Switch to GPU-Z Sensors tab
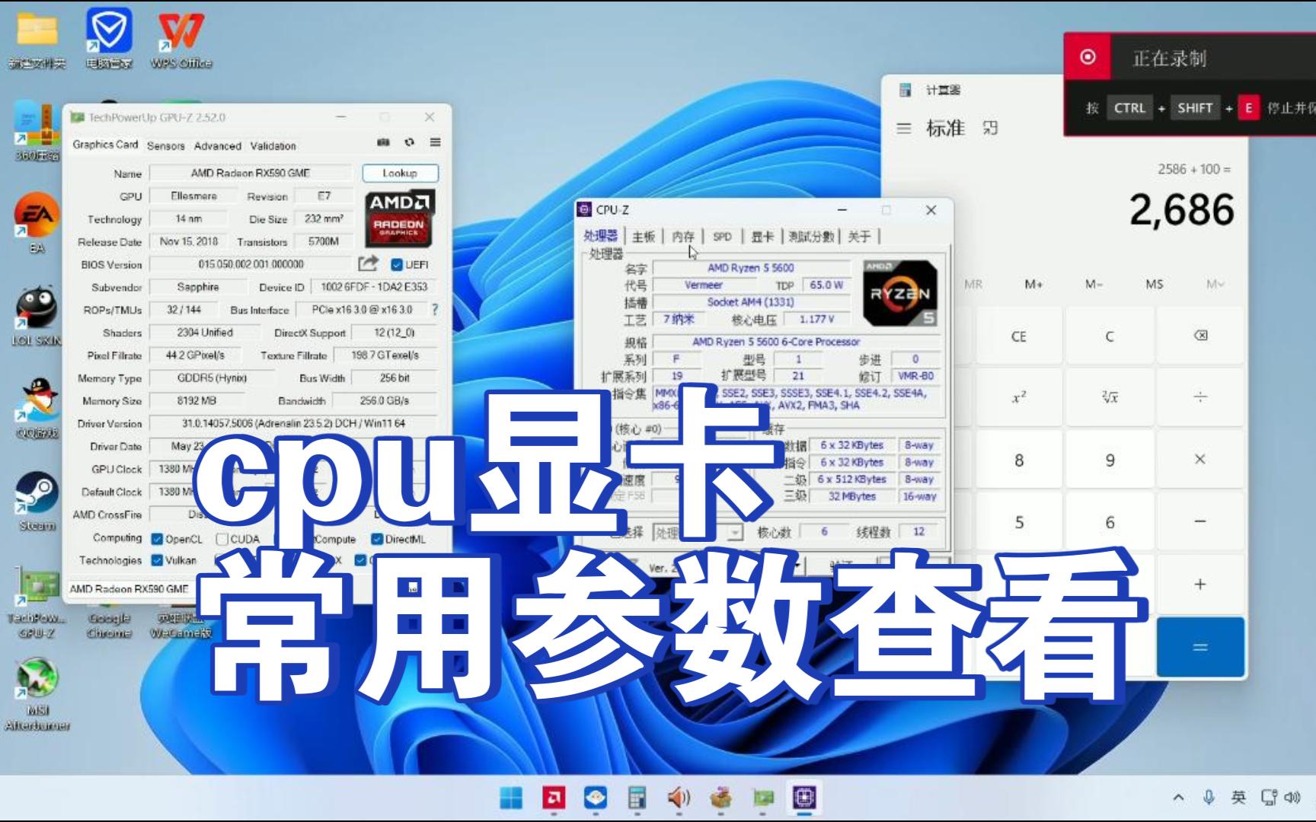Screen dimensions: 1316x822 click(x=166, y=145)
